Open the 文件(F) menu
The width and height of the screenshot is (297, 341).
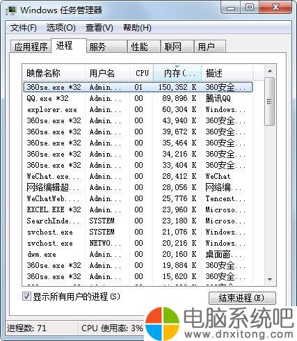tap(24, 28)
